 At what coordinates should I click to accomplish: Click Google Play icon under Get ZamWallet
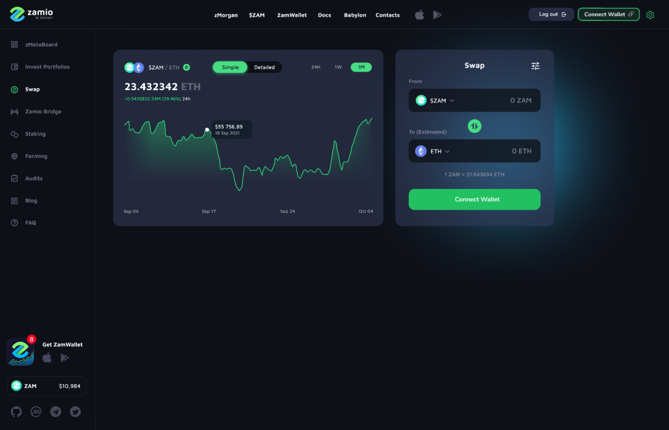[x=65, y=357]
